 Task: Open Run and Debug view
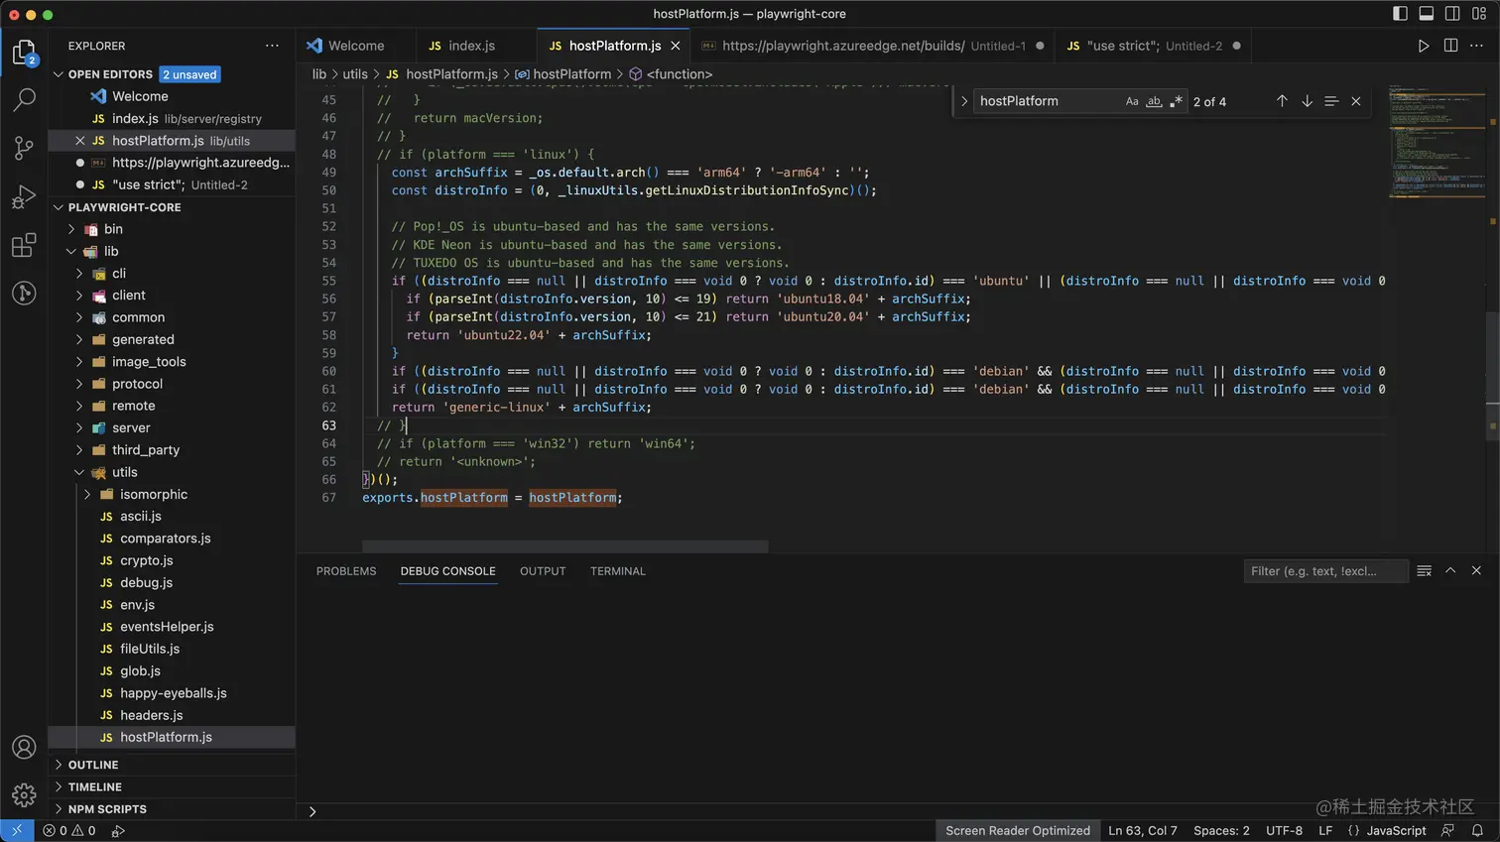coord(24,196)
